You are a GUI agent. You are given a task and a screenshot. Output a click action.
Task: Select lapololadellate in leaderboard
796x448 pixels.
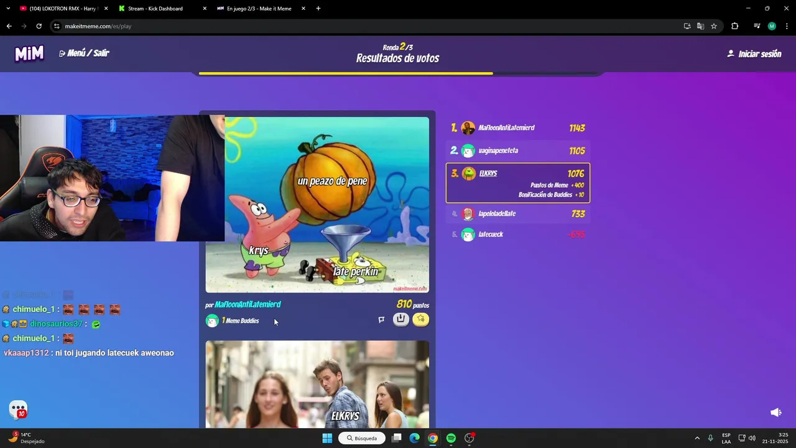pos(518,213)
